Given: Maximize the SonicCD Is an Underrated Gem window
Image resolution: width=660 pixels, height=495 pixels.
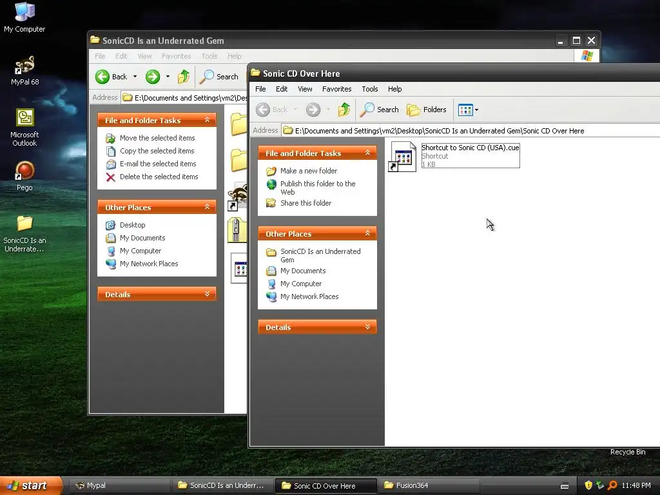Looking at the screenshot, I should coord(576,41).
